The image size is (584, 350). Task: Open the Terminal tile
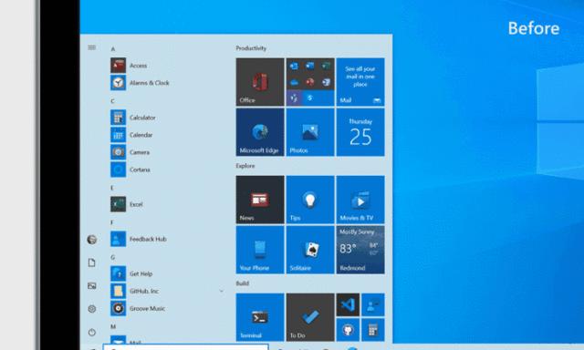tap(260, 317)
